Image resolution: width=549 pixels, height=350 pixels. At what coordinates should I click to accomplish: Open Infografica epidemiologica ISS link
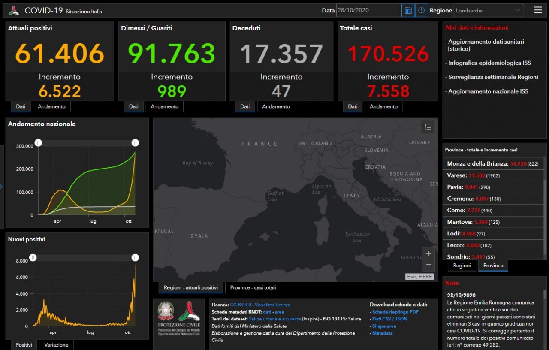pos(489,63)
